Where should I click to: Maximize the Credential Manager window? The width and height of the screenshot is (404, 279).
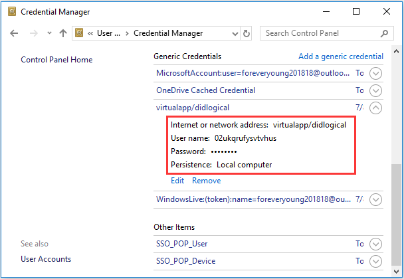point(356,11)
